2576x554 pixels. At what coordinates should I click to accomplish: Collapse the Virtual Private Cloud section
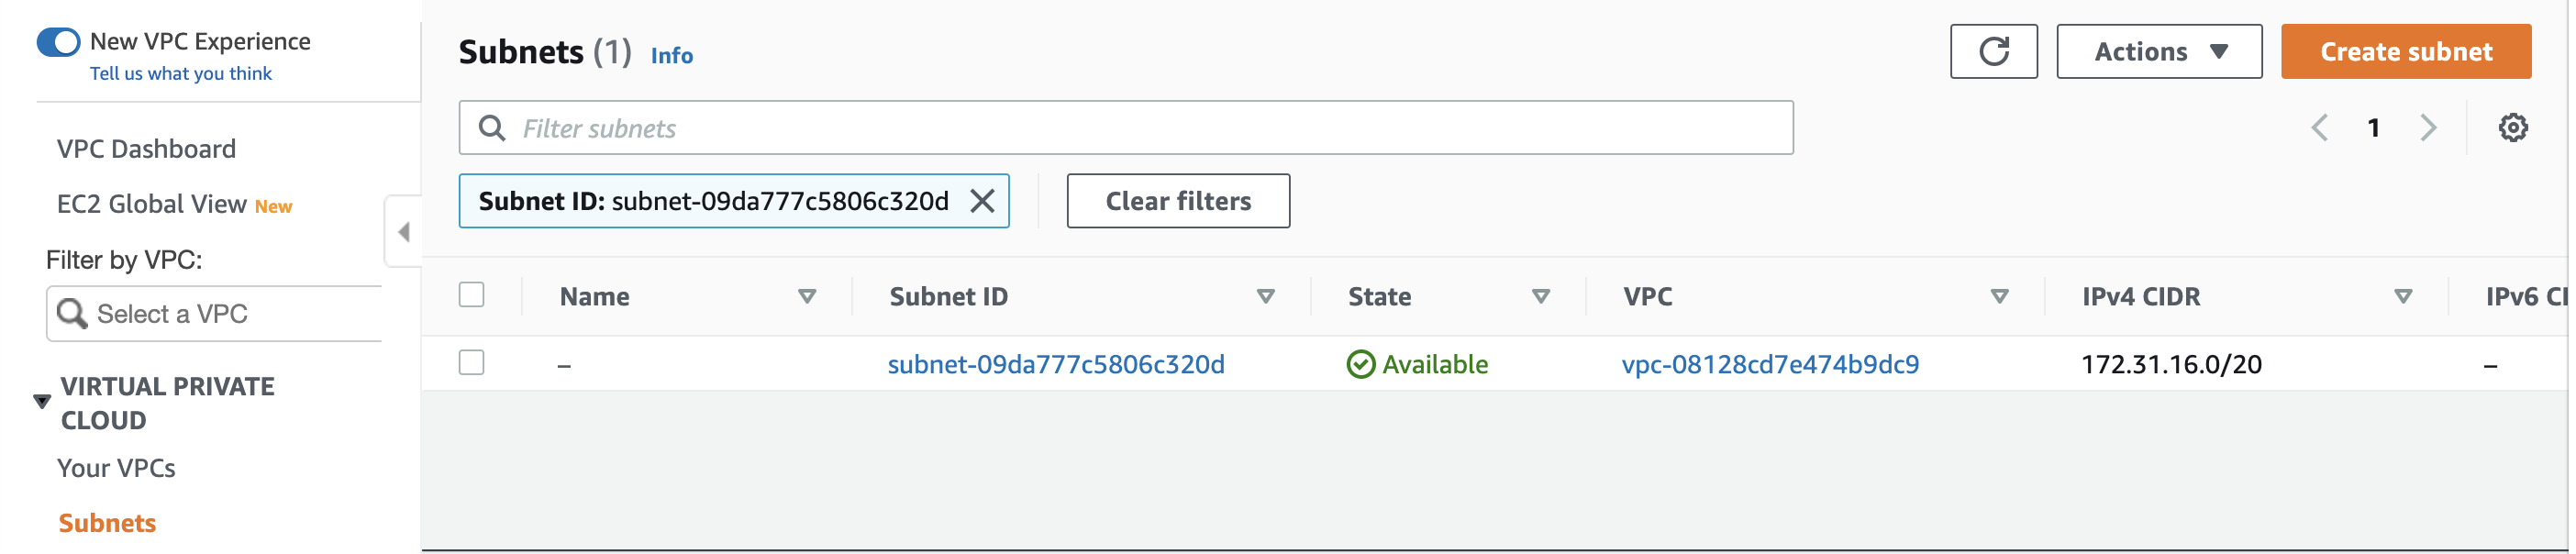click(42, 402)
